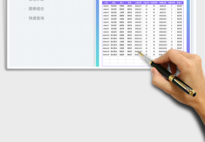The image size is (205, 142).
Task: Click the 2022/1/10 hire date cell
Action: 138,35
